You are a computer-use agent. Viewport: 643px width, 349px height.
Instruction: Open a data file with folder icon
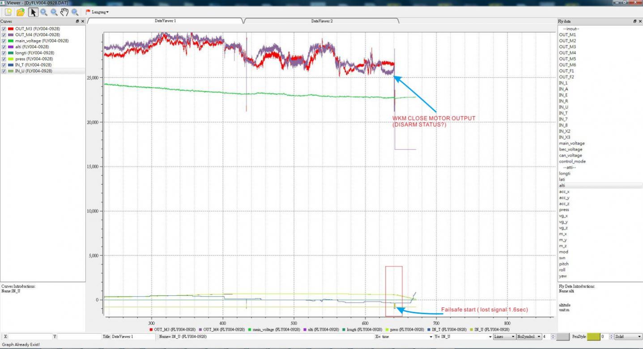point(20,12)
